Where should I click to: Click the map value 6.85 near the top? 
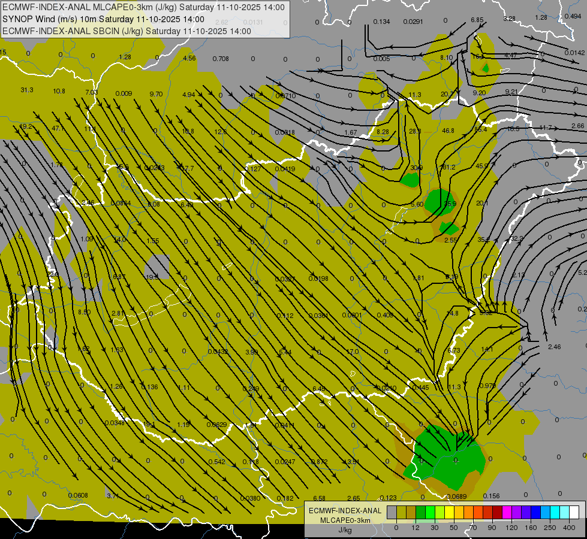tap(477, 20)
